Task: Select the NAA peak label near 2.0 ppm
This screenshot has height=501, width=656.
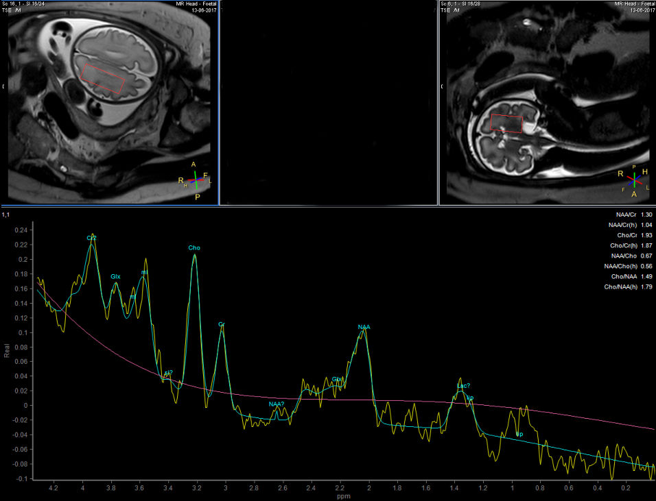Action: pyautogui.click(x=364, y=327)
